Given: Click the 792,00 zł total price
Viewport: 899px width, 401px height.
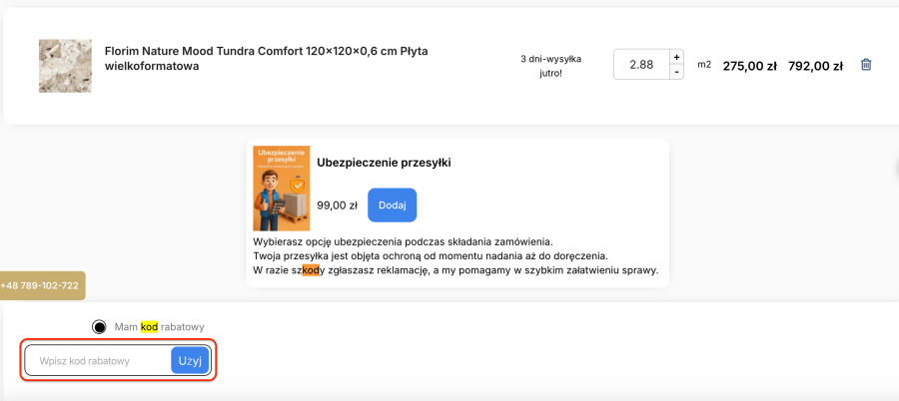Looking at the screenshot, I should point(815,66).
